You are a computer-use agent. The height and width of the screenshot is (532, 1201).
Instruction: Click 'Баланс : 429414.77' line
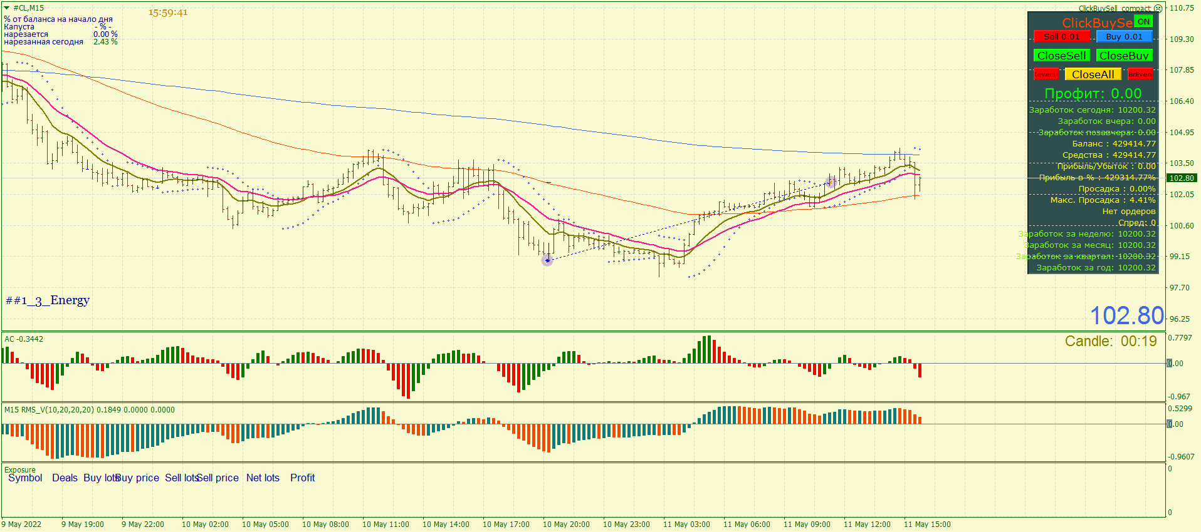[1114, 144]
